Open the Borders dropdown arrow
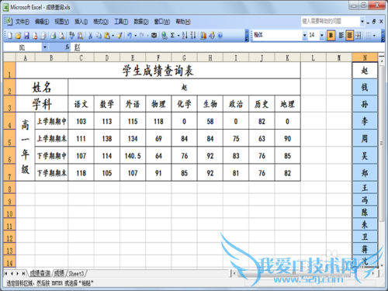The height and width of the screenshot is (291, 388). pos(374,36)
